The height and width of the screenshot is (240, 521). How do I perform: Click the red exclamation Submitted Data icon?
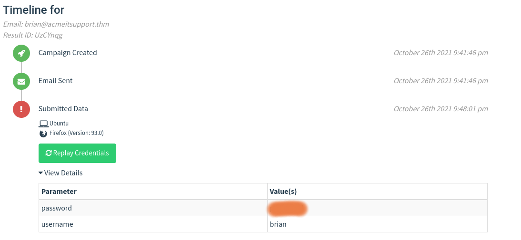click(x=21, y=109)
